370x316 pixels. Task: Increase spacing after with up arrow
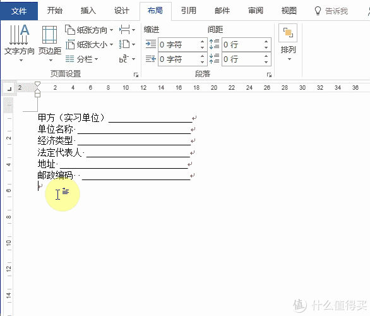(x=266, y=56)
